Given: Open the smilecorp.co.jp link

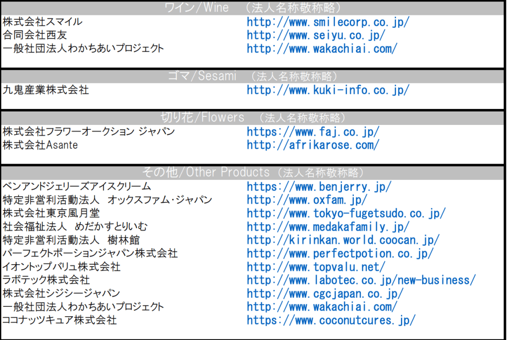Looking at the screenshot, I should click(x=328, y=22).
